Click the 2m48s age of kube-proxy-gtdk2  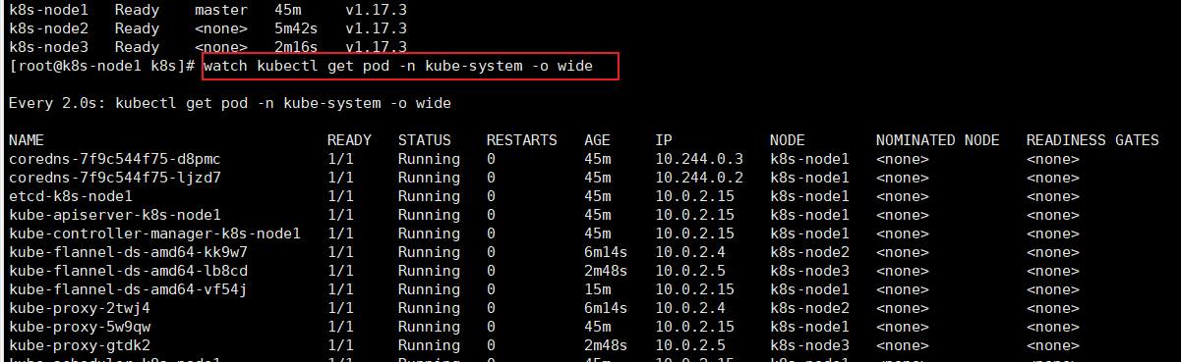(x=606, y=345)
